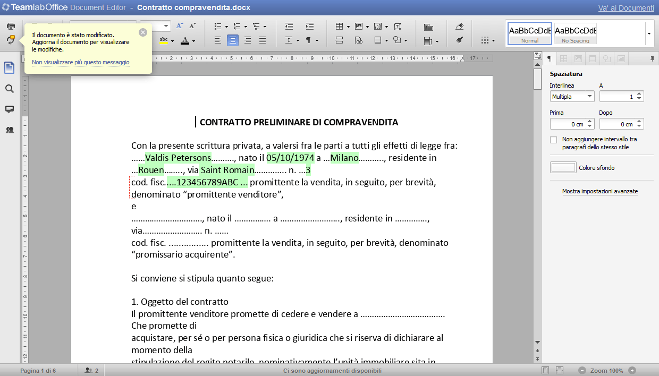Insert a hyperlink
This screenshot has width=659, height=376.
tap(359, 40)
